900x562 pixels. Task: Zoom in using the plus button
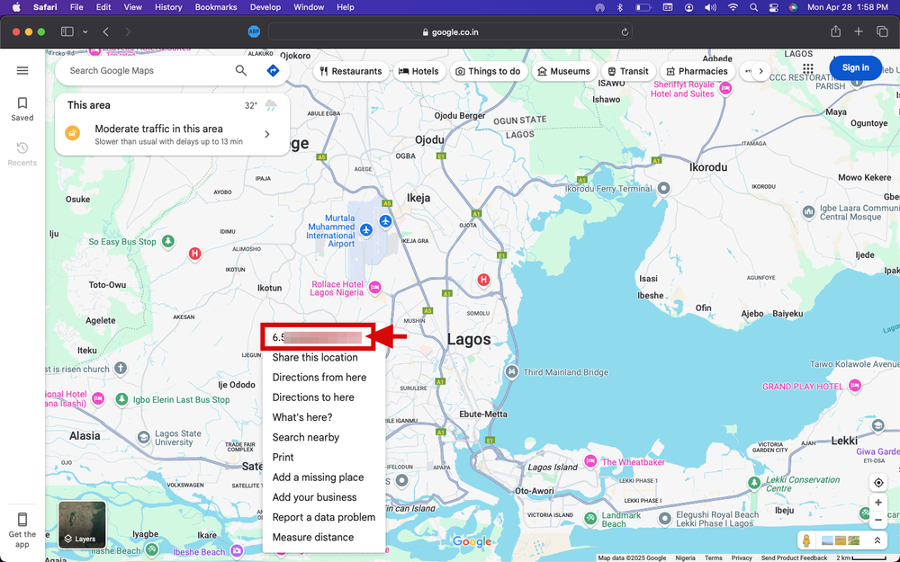(878, 503)
